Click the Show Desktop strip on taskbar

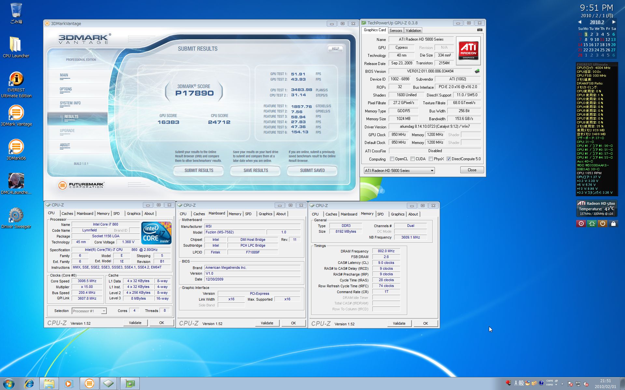622,384
